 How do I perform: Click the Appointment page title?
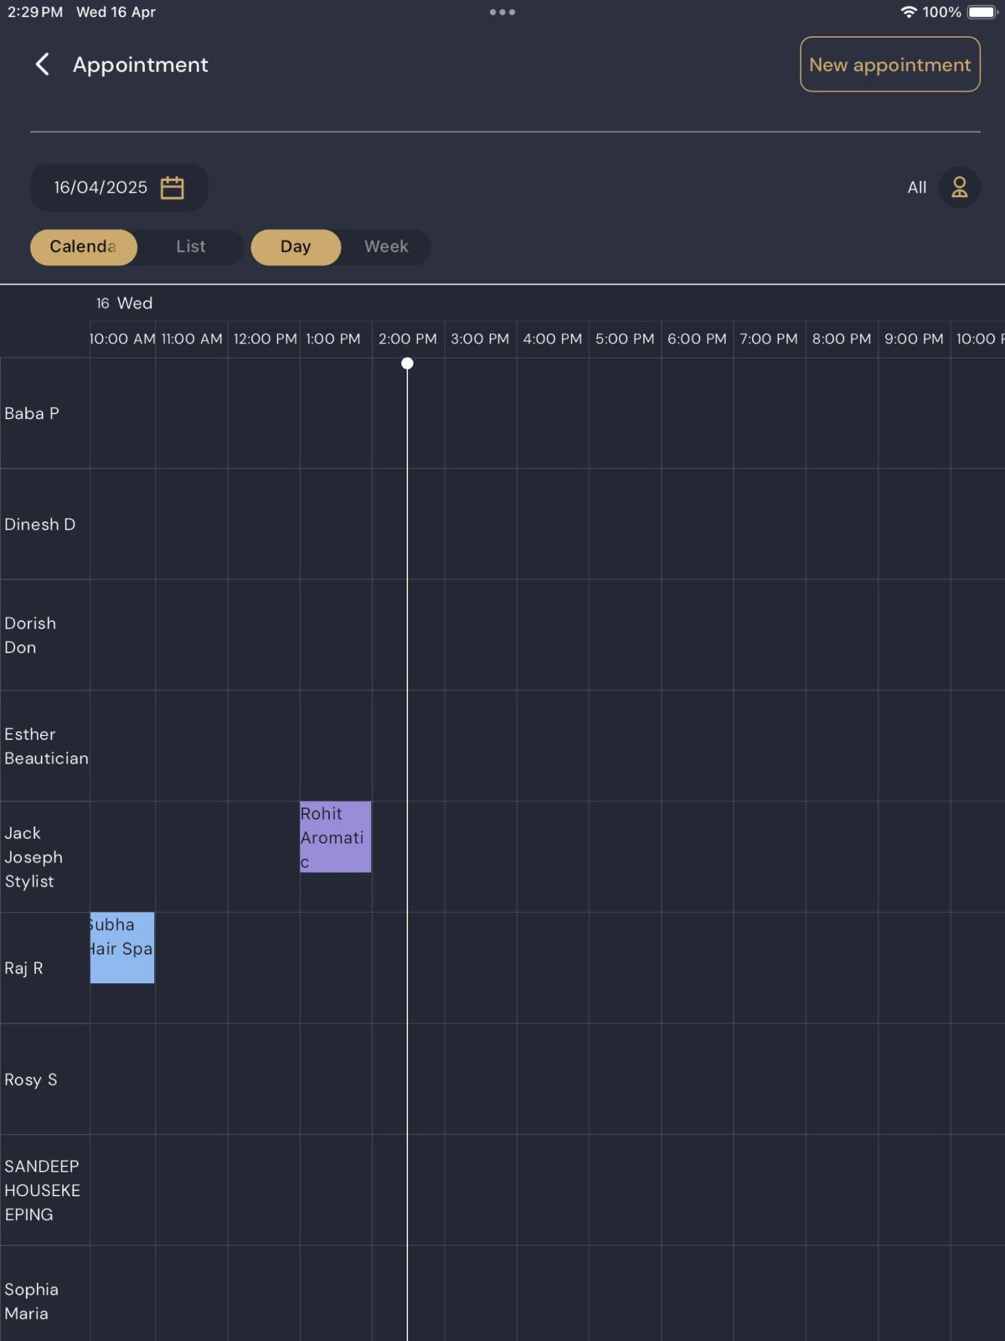pos(140,65)
